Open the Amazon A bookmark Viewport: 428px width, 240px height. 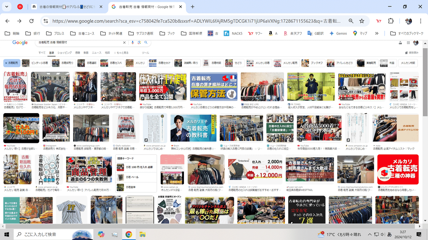pyautogui.click(x=273, y=33)
